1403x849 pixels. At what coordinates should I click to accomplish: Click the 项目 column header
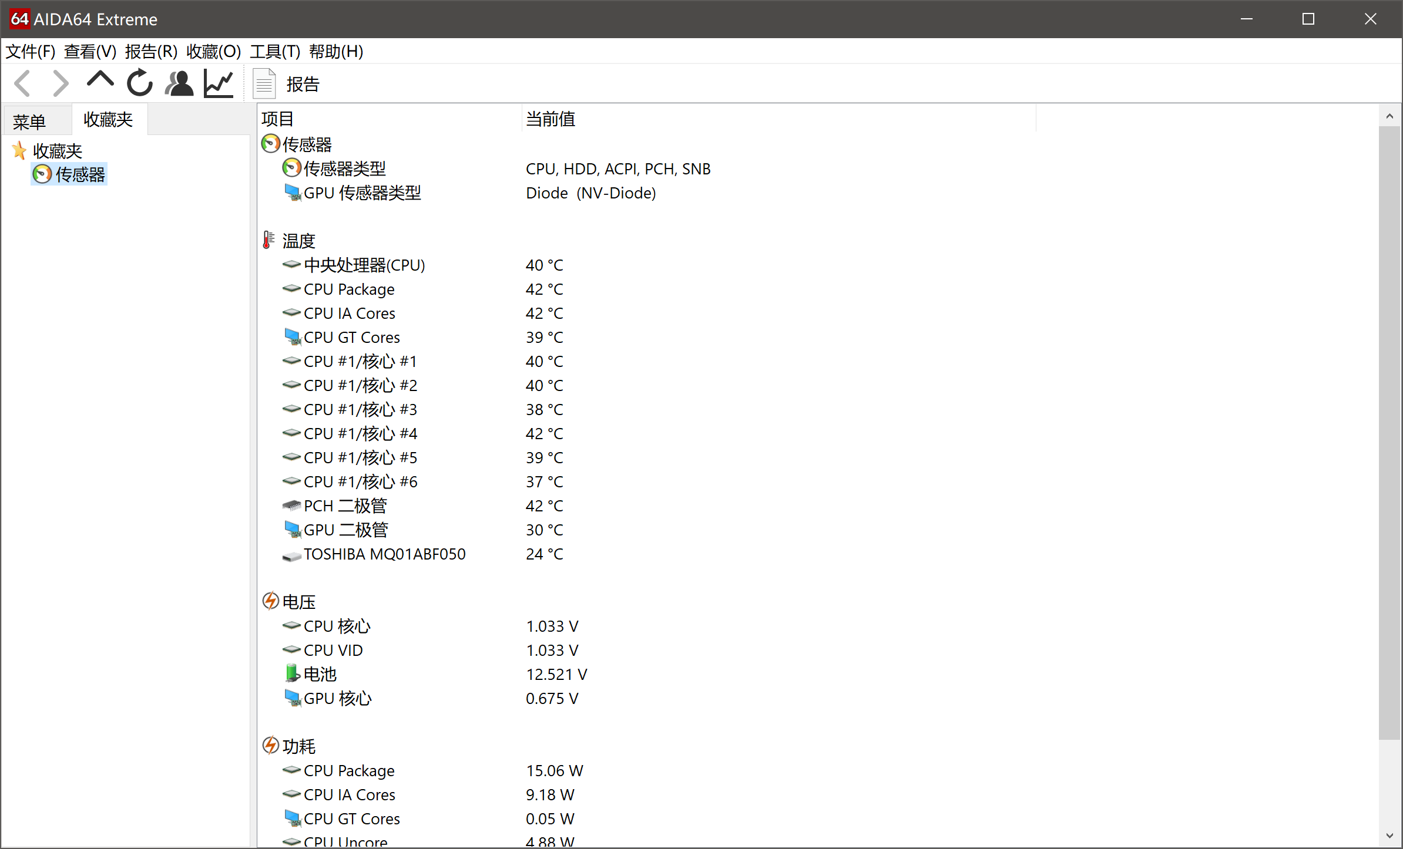coord(390,119)
